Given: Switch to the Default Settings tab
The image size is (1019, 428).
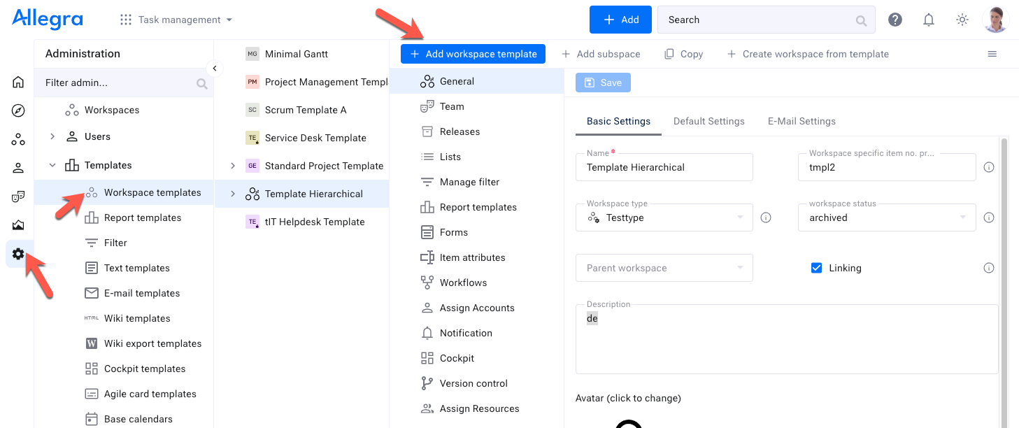Looking at the screenshot, I should 708,121.
